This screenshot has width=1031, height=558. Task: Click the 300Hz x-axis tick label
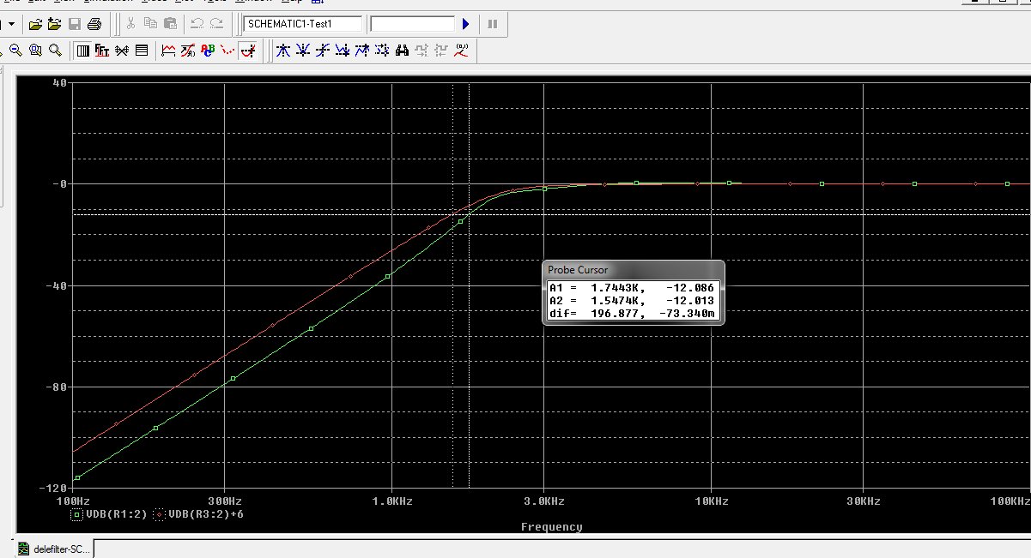tap(224, 501)
